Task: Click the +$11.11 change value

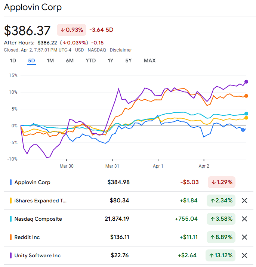Action: click(x=188, y=237)
